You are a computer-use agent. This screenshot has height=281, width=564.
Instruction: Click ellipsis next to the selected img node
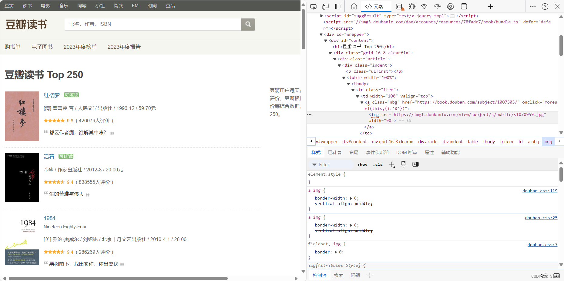(x=309, y=114)
